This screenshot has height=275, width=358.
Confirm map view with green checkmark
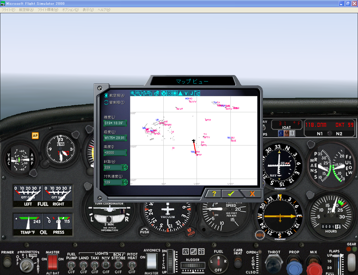coord(231,194)
